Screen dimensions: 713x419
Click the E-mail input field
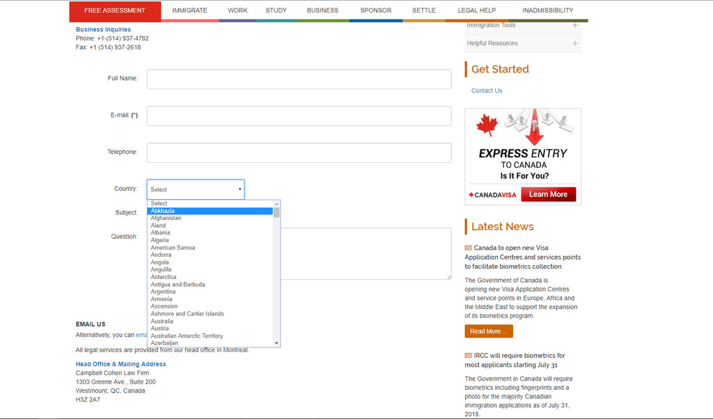click(299, 116)
